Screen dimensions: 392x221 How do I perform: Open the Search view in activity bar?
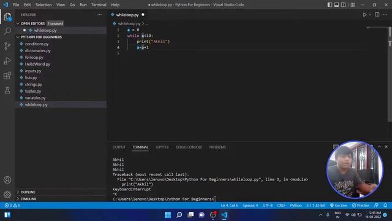point(7,31)
